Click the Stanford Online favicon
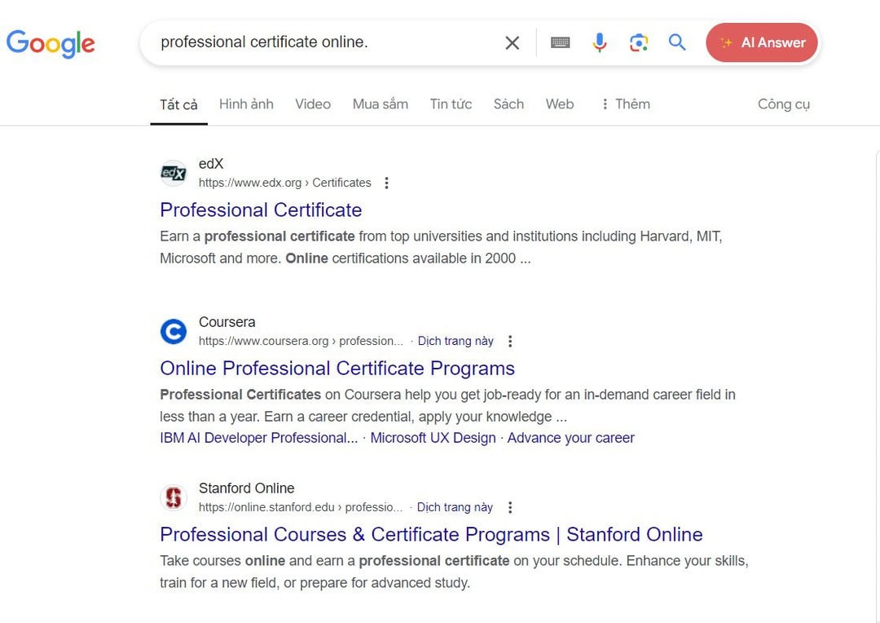 click(174, 497)
